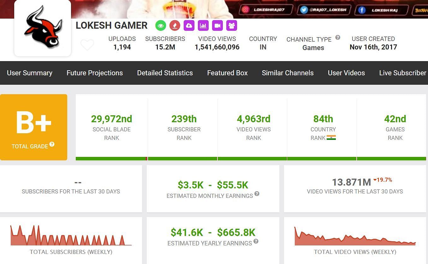Click the Lokesh Gamer bull logo avatar

[43, 27]
